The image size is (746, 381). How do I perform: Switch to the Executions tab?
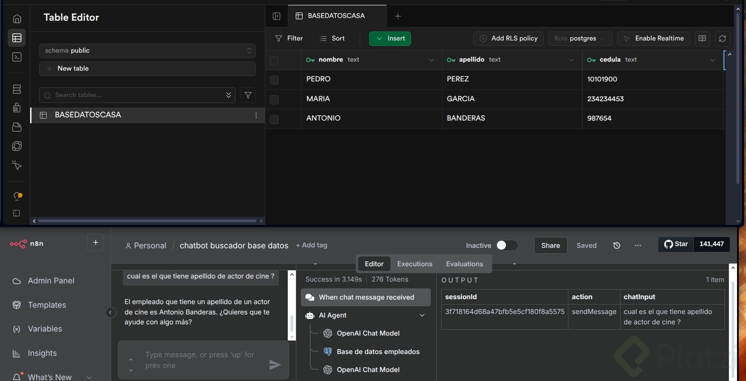[x=415, y=264]
